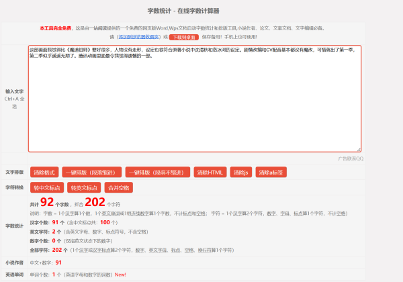Open the 添加到浏览器收藏夹 link
The width and height of the screenshot is (403, 282).
coord(138,37)
